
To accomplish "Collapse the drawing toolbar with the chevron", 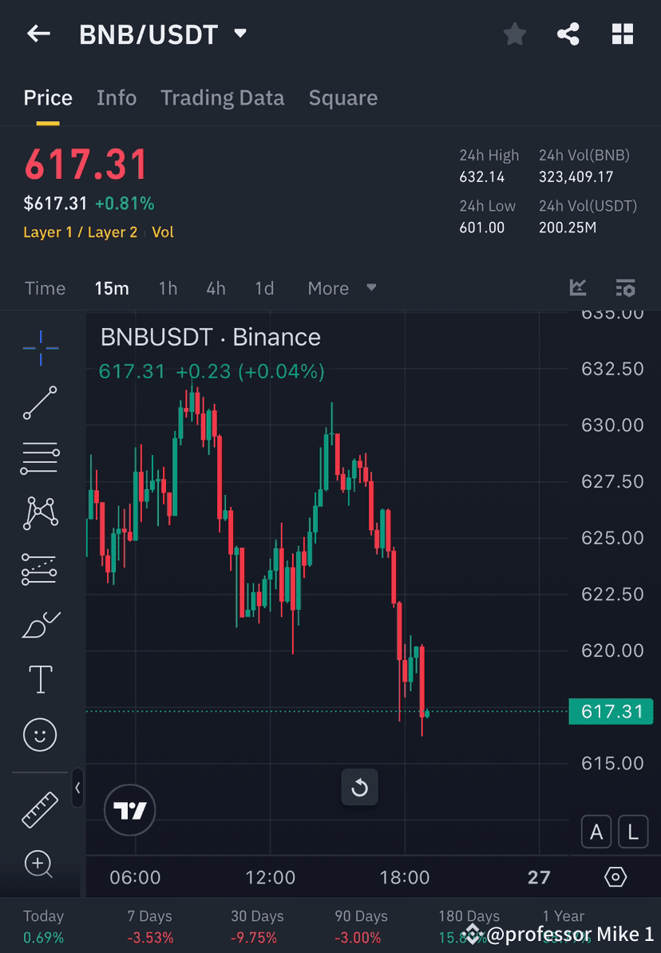I will (x=77, y=789).
